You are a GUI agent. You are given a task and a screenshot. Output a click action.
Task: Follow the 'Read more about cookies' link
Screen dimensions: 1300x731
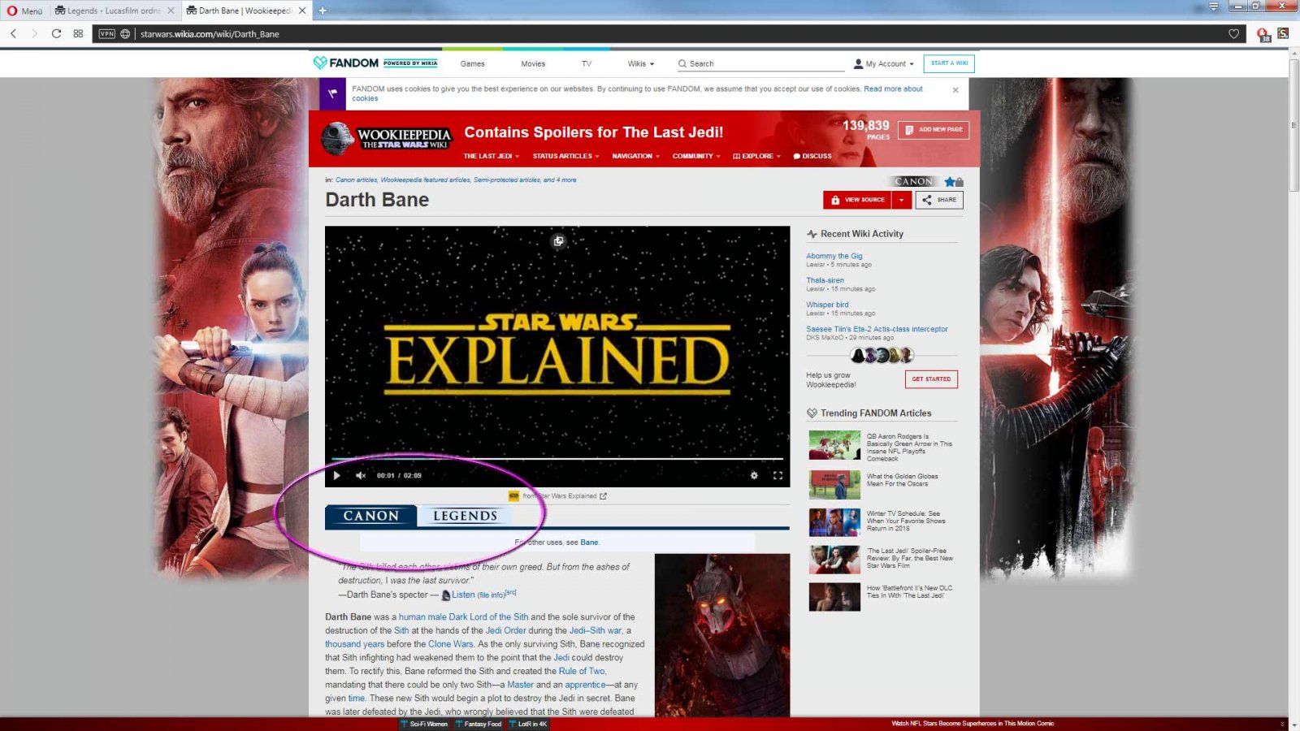tap(893, 89)
